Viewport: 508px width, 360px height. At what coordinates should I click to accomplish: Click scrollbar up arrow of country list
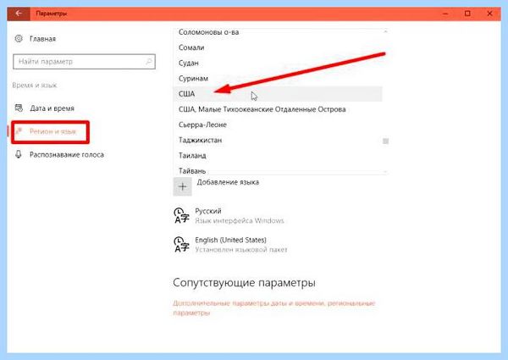coord(385,31)
